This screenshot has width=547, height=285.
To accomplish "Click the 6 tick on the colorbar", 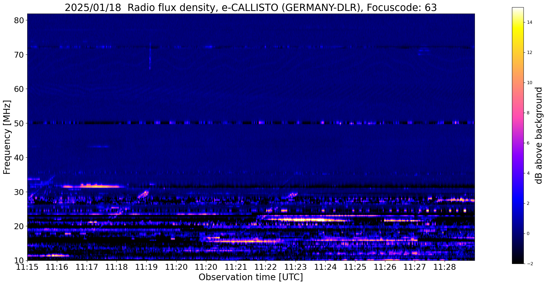I will click(x=528, y=143).
